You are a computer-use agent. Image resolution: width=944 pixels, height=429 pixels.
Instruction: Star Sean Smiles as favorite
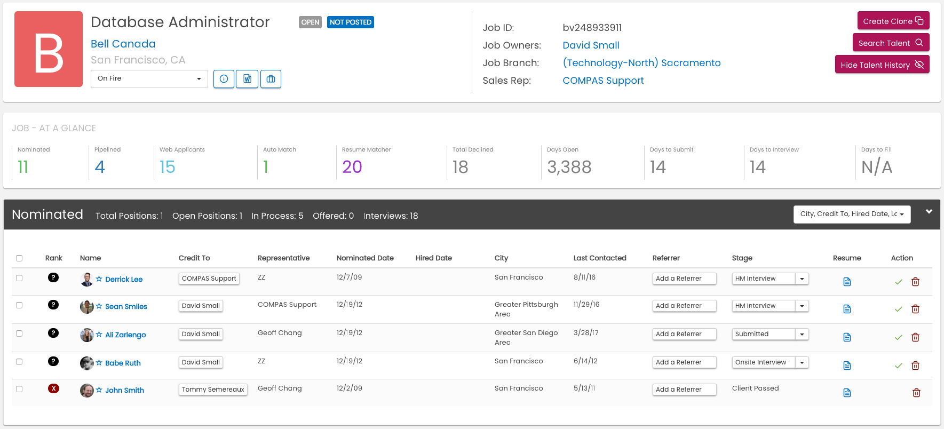pyautogui.click(x=99, y=306)
